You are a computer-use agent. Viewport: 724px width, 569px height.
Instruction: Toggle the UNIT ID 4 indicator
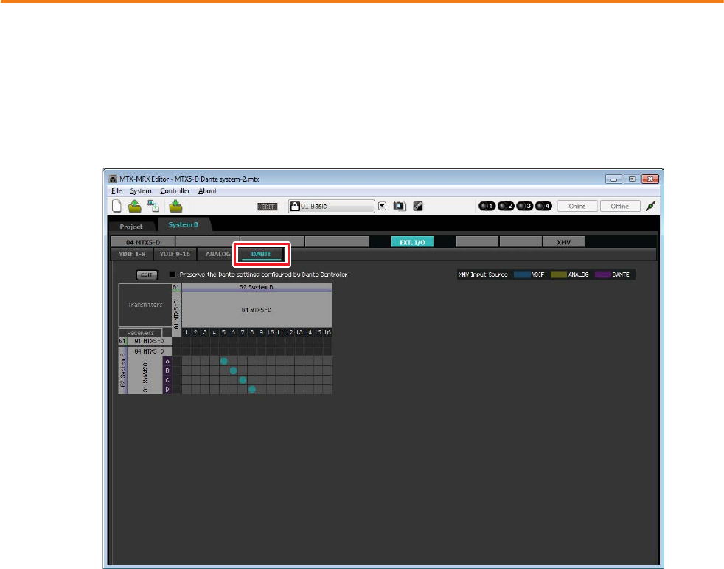(x=543, y=206)
